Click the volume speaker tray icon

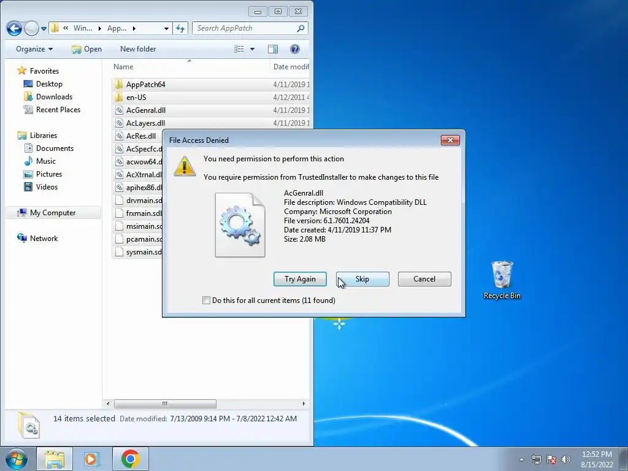pyautogui.click(x=566, y=459)
